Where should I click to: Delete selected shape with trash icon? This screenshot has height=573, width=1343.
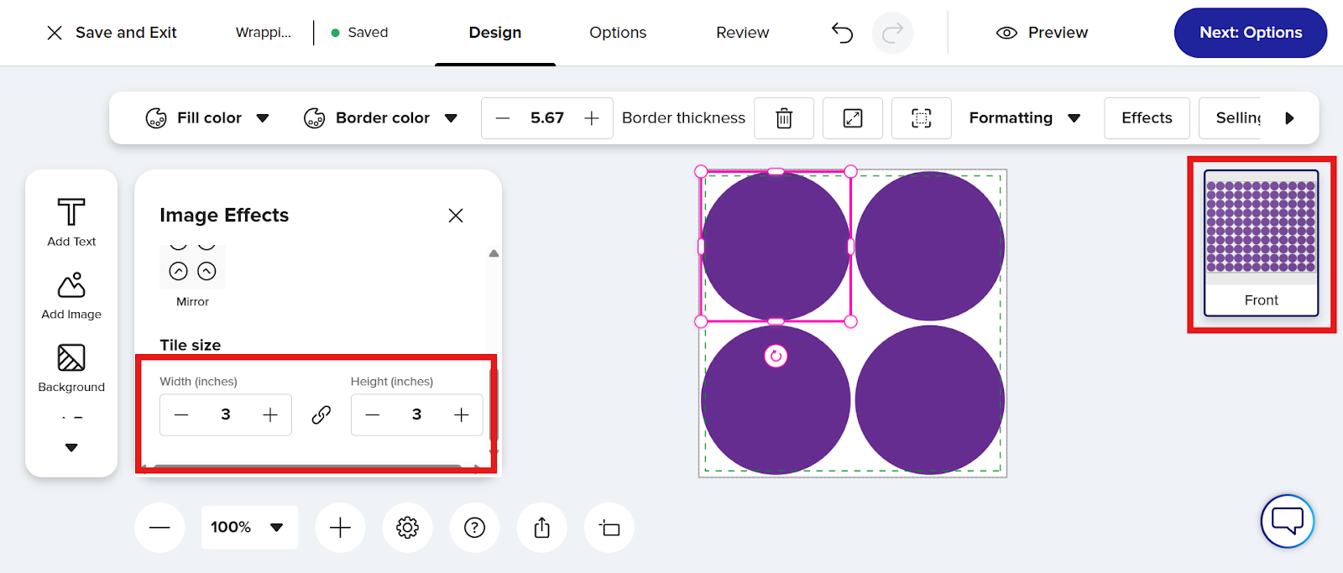784,118
